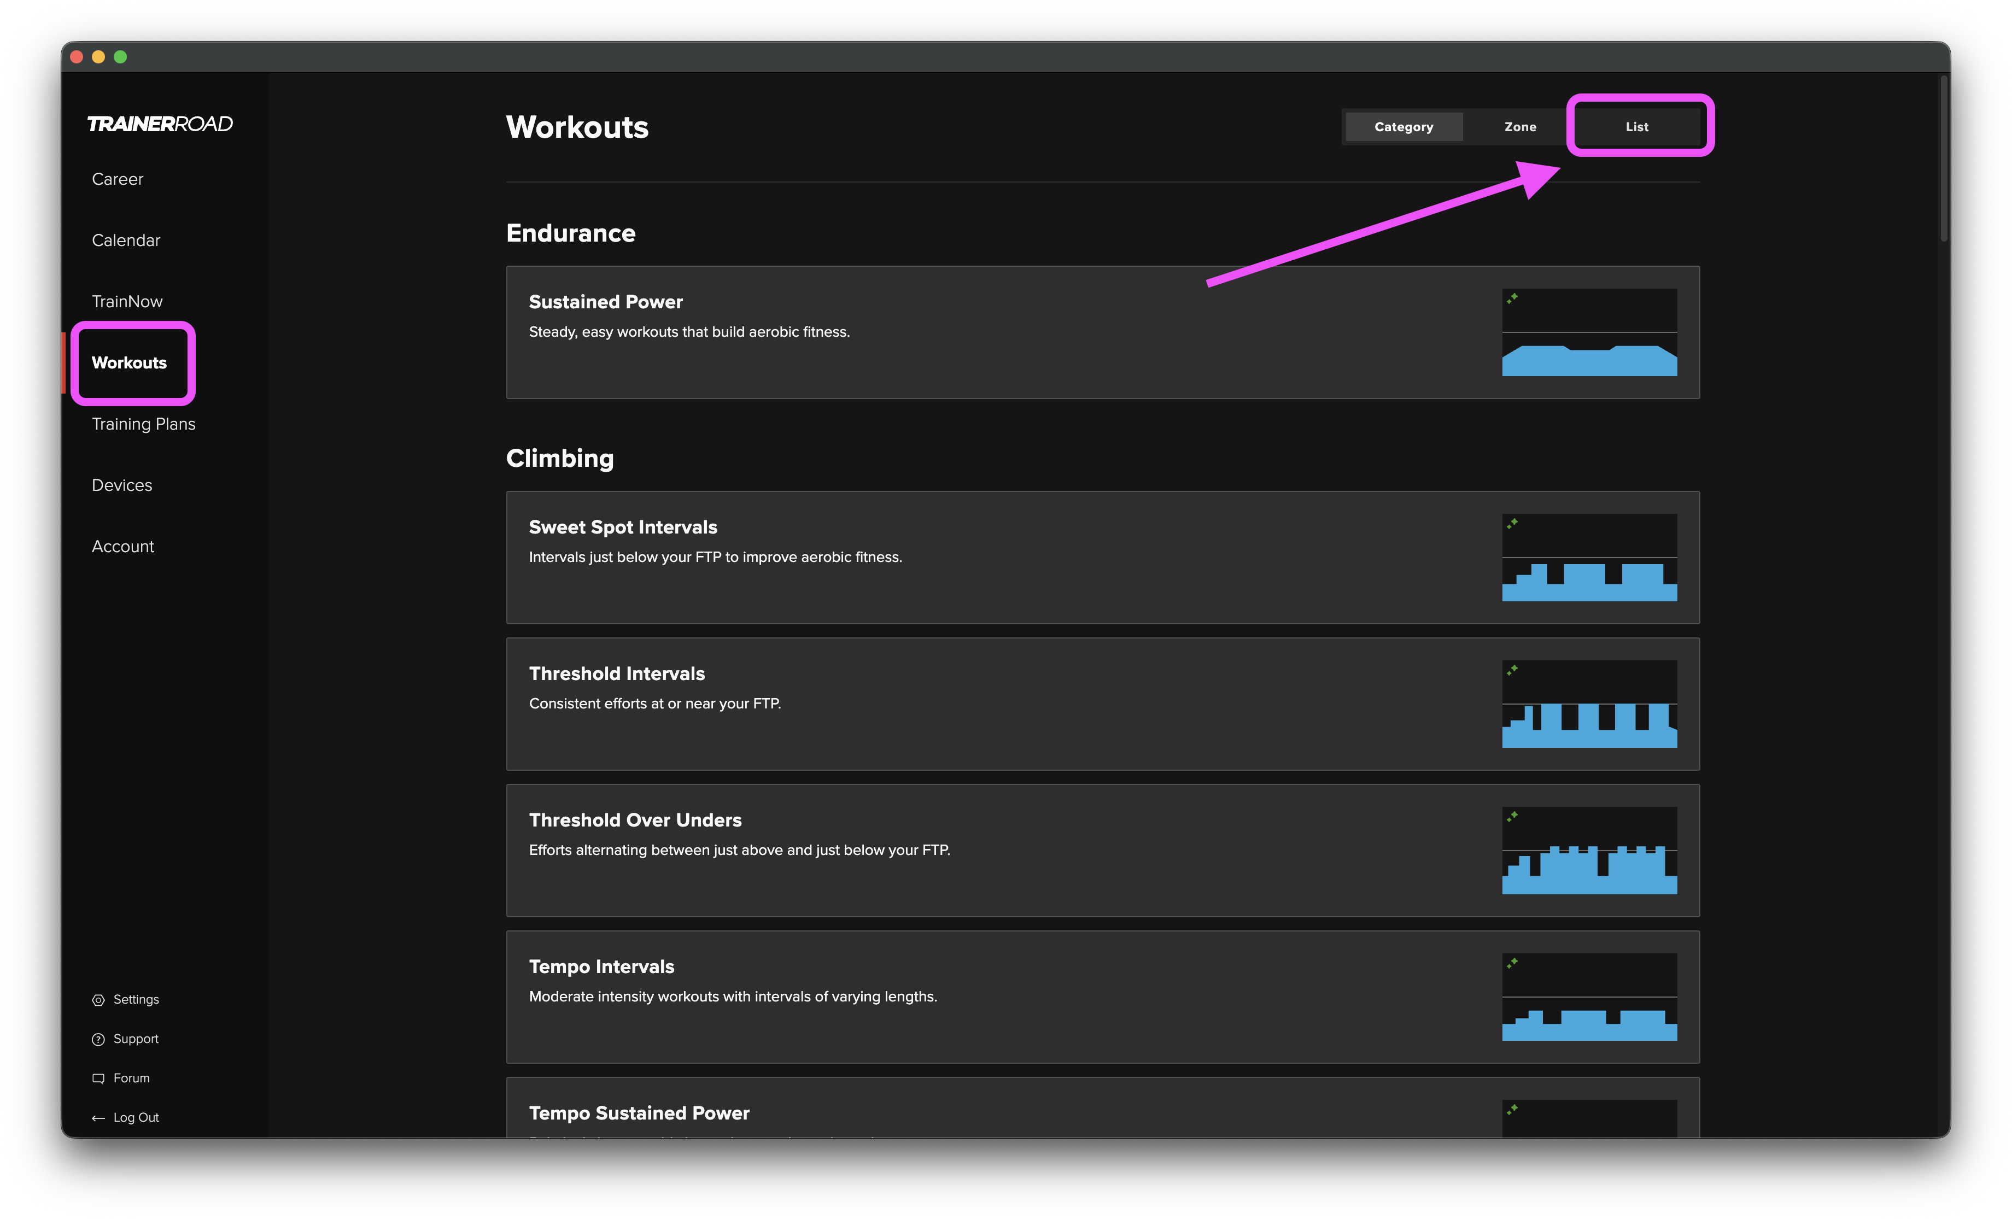Click the Log Out arrow icon

(98, 1118)
